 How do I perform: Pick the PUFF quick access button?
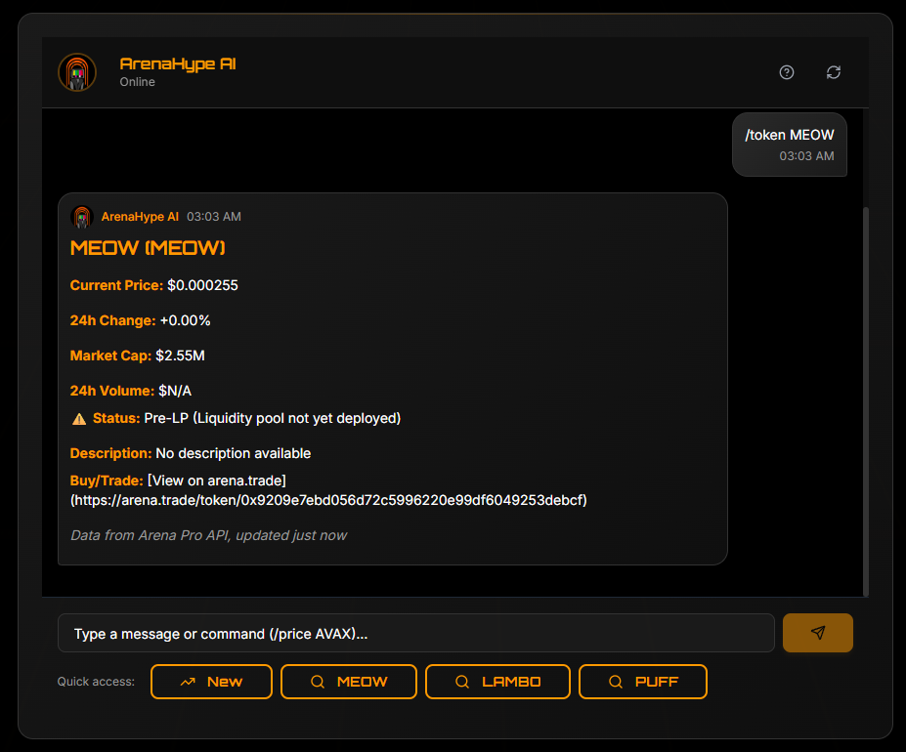pyautogui.click(x=643, y=682)
